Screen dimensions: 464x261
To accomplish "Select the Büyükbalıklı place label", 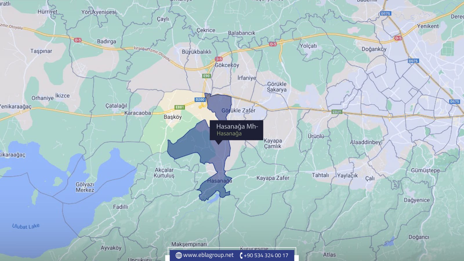I will (197, 52).
